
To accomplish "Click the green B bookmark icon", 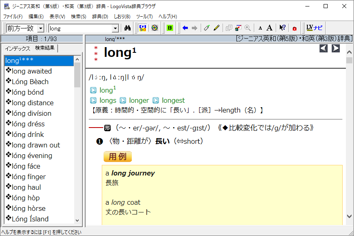I will (x=170, y=28).
